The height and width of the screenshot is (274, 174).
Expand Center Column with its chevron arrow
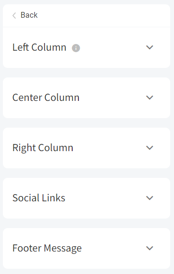(x=150, y=98)
